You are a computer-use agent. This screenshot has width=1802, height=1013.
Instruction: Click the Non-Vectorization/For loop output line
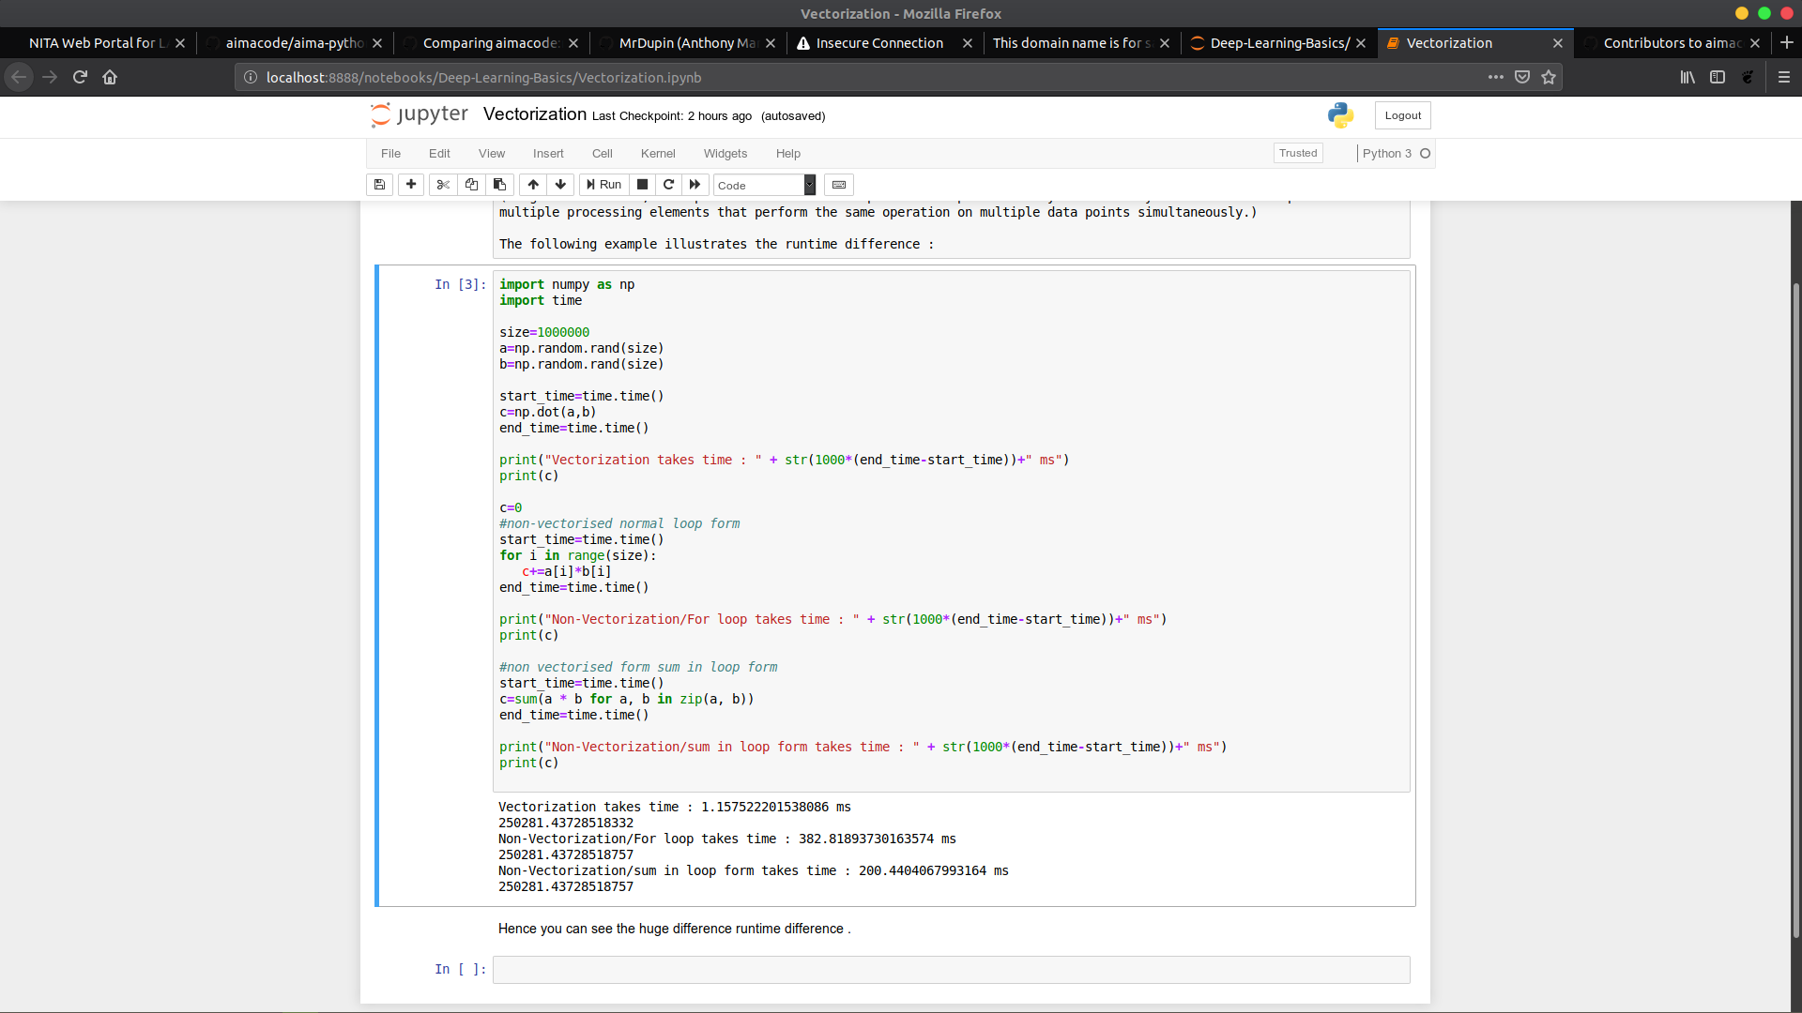727,839
